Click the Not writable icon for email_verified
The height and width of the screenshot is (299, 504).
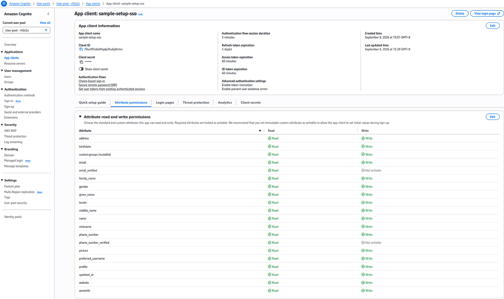pos(363,170)
